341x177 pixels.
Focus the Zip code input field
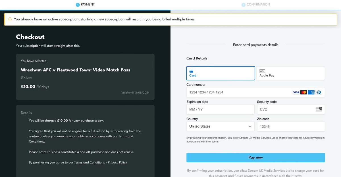pos(291,127)
